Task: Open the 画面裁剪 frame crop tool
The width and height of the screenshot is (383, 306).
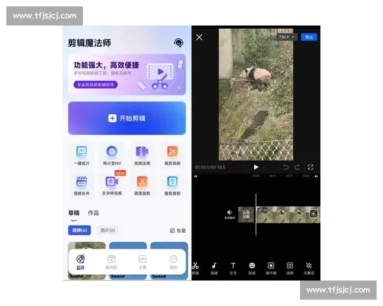Action: click(x=142, y=186)
